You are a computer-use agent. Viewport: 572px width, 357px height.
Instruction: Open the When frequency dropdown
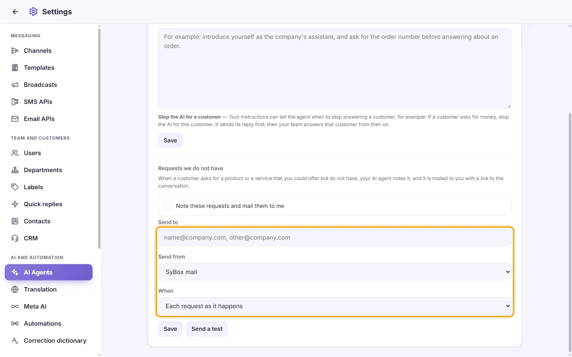point(334,306)
